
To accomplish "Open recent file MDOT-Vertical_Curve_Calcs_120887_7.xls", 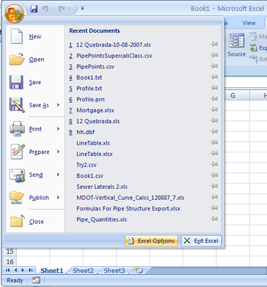I will (131, 198).
